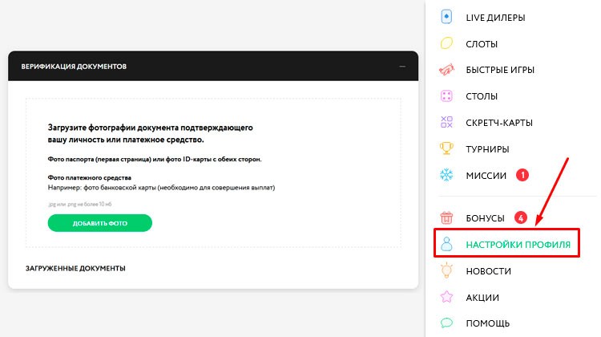Go to the Турниры section

point(487,149)
